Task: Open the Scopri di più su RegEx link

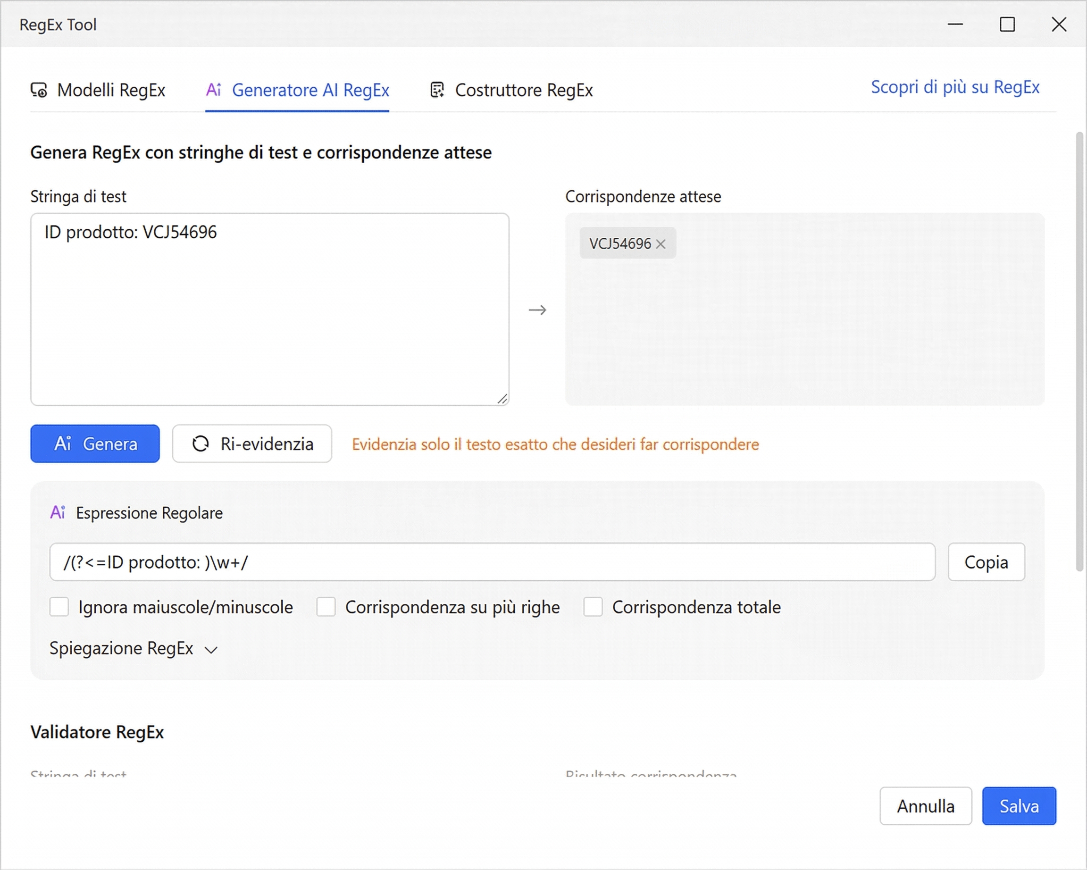Action: pyautogui.click(x=954, y=87)
